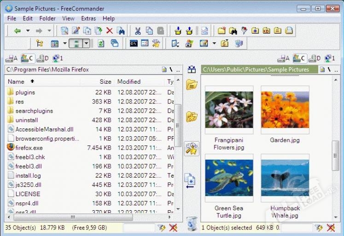The width and height of the screenshot is (344, 236).
Task: Click the binoculars search folder icon
Action: pos(233,31)
